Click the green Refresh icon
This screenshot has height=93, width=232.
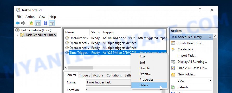[x=173, y=87]
